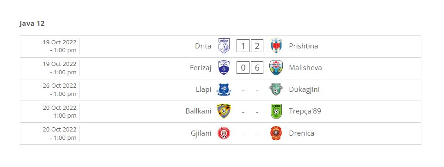
Task: Click the Java 12 round heading
Action: [x=32, y=24]
